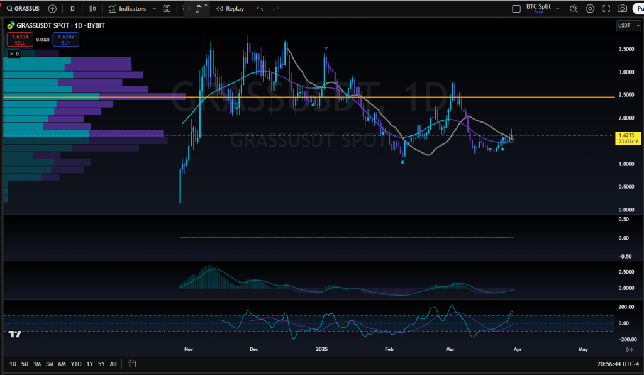This screenshot has width=644, height=375.
Task: Click GRASSUSDT SPOT chart title
Action: click(61, 25)
